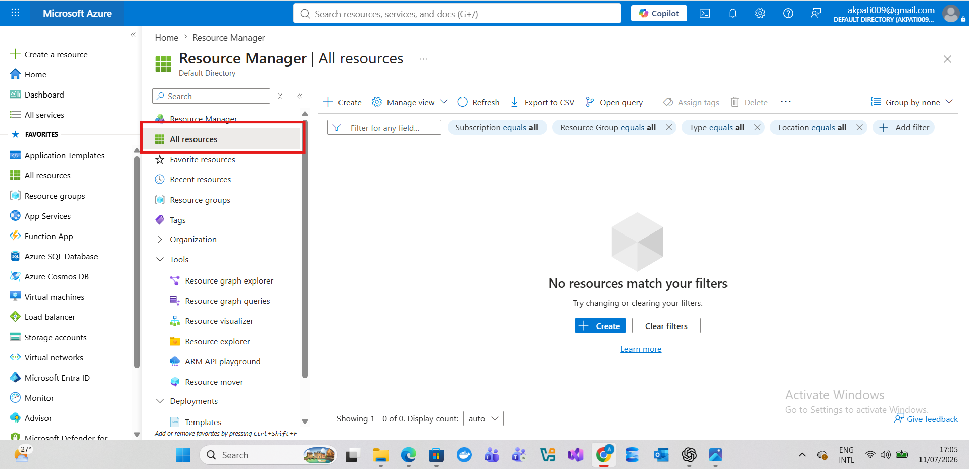The image size is (969, 469).
Task: Open Application Templates favorite
Action: (x=57, y=155)
